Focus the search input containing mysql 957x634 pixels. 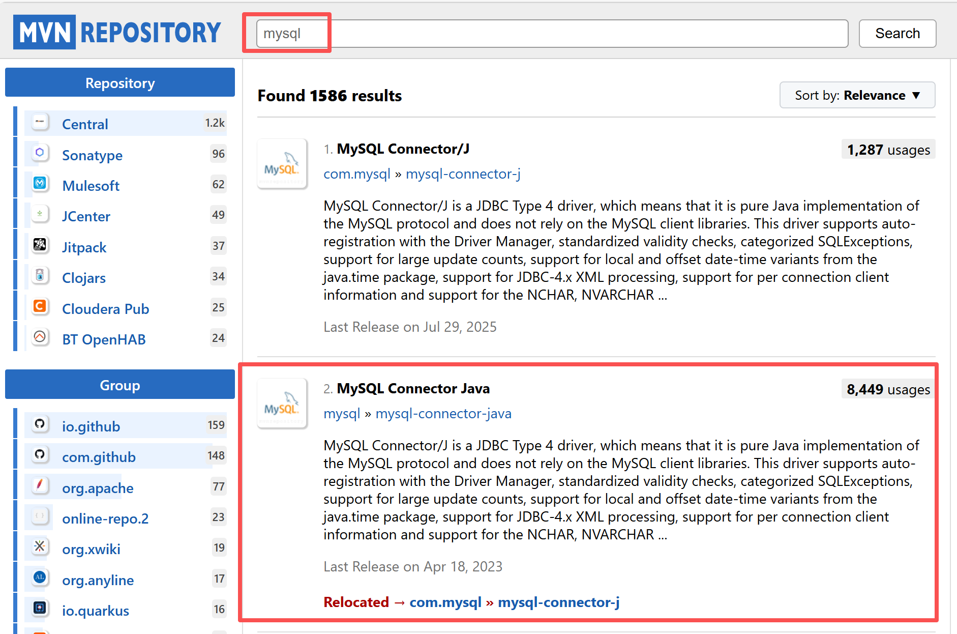coord(552,34)
